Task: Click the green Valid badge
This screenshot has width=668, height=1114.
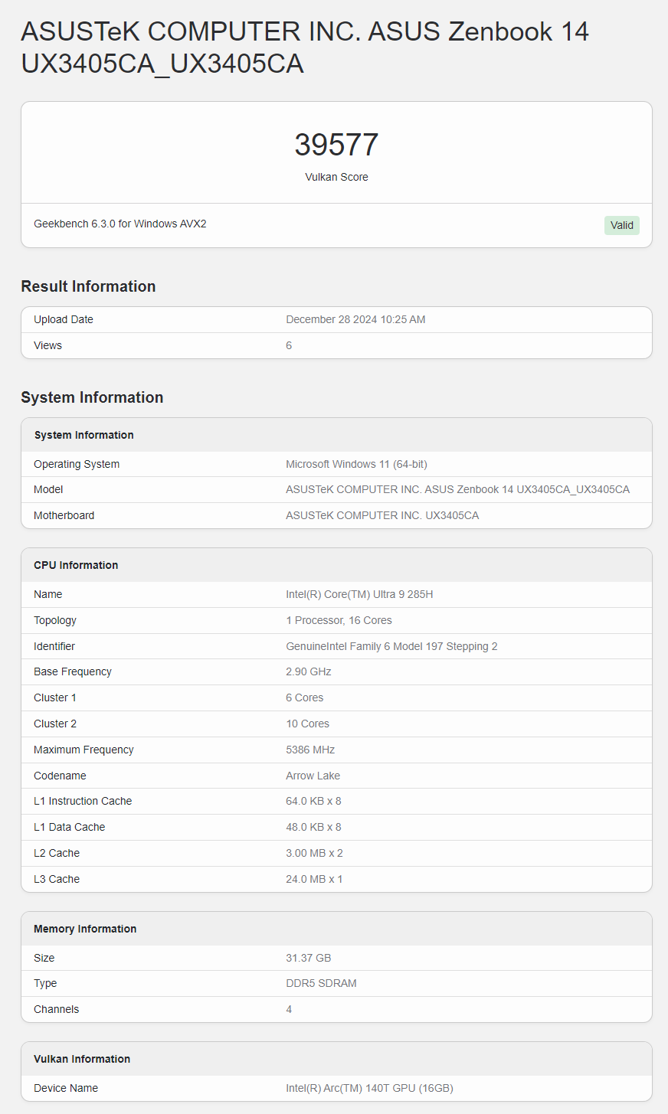Action: point(621,225)
